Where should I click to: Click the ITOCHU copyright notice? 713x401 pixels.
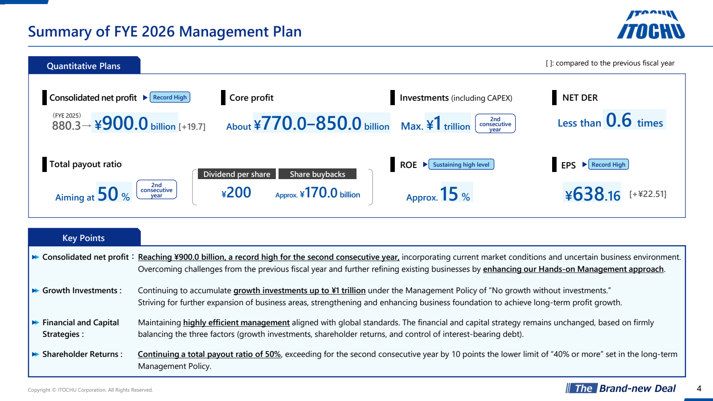click(90, 390)
